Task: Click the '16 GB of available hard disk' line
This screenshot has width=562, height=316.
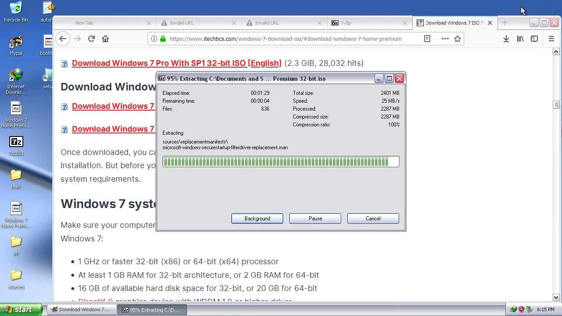Action: pyautogui.click(x=198, y=288)
